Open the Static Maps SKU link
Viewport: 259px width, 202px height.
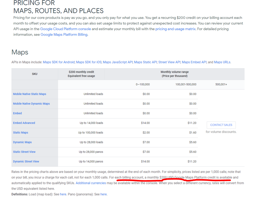[x=21, y=132]
